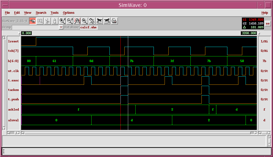Click the Zoom Out x2 magnifier

point(70,21)
